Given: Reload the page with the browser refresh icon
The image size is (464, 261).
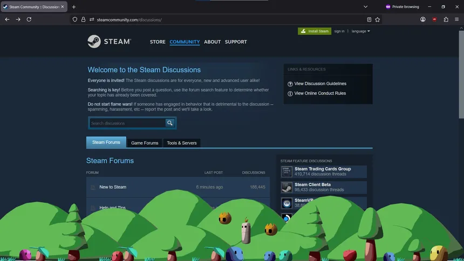Looking at the screenshot, I should coord(29,19).
